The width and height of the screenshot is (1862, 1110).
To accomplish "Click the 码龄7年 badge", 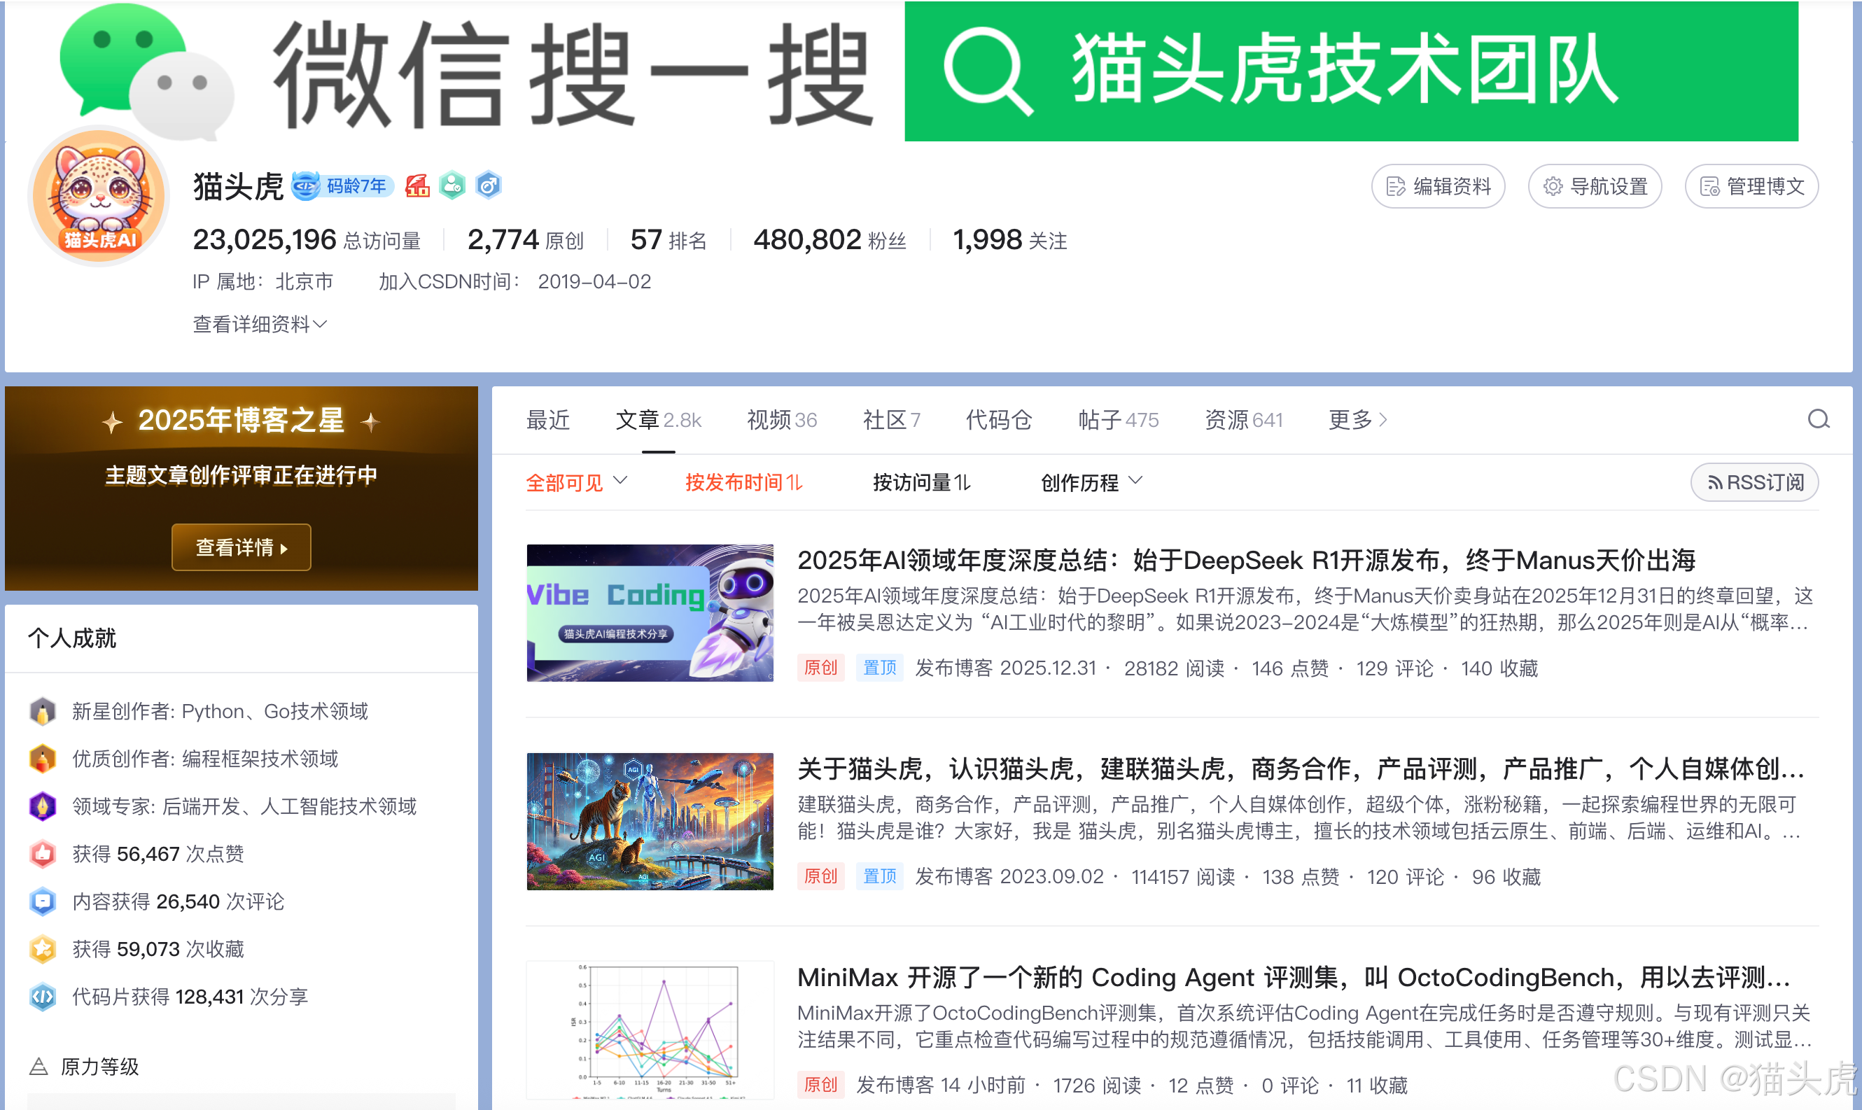I will pos(344,185).
